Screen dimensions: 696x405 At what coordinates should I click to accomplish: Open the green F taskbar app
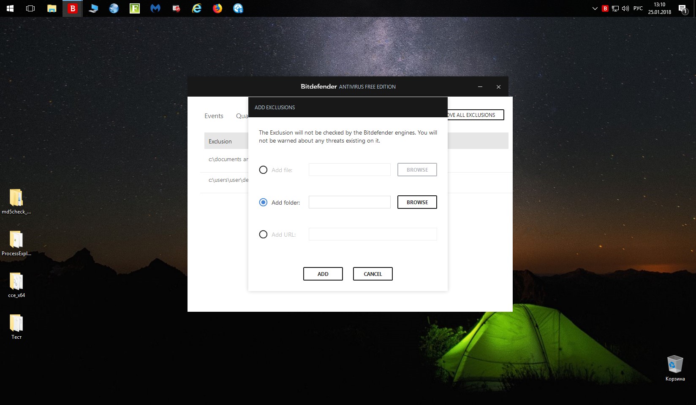coord(135,8)
